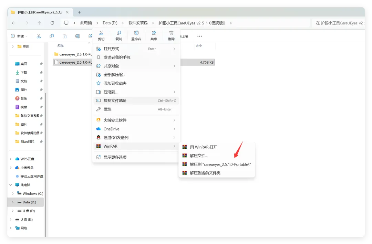
Task: Sort by 大小 column header
Action: (199, 45)
